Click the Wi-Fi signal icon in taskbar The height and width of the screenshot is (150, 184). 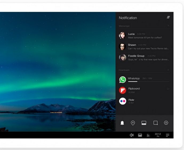pyautogui.click(x=148, y=135)
